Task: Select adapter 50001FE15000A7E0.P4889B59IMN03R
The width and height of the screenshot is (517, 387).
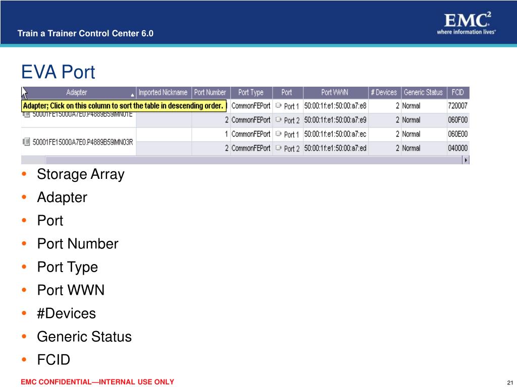Action: (x=83, y=142)
